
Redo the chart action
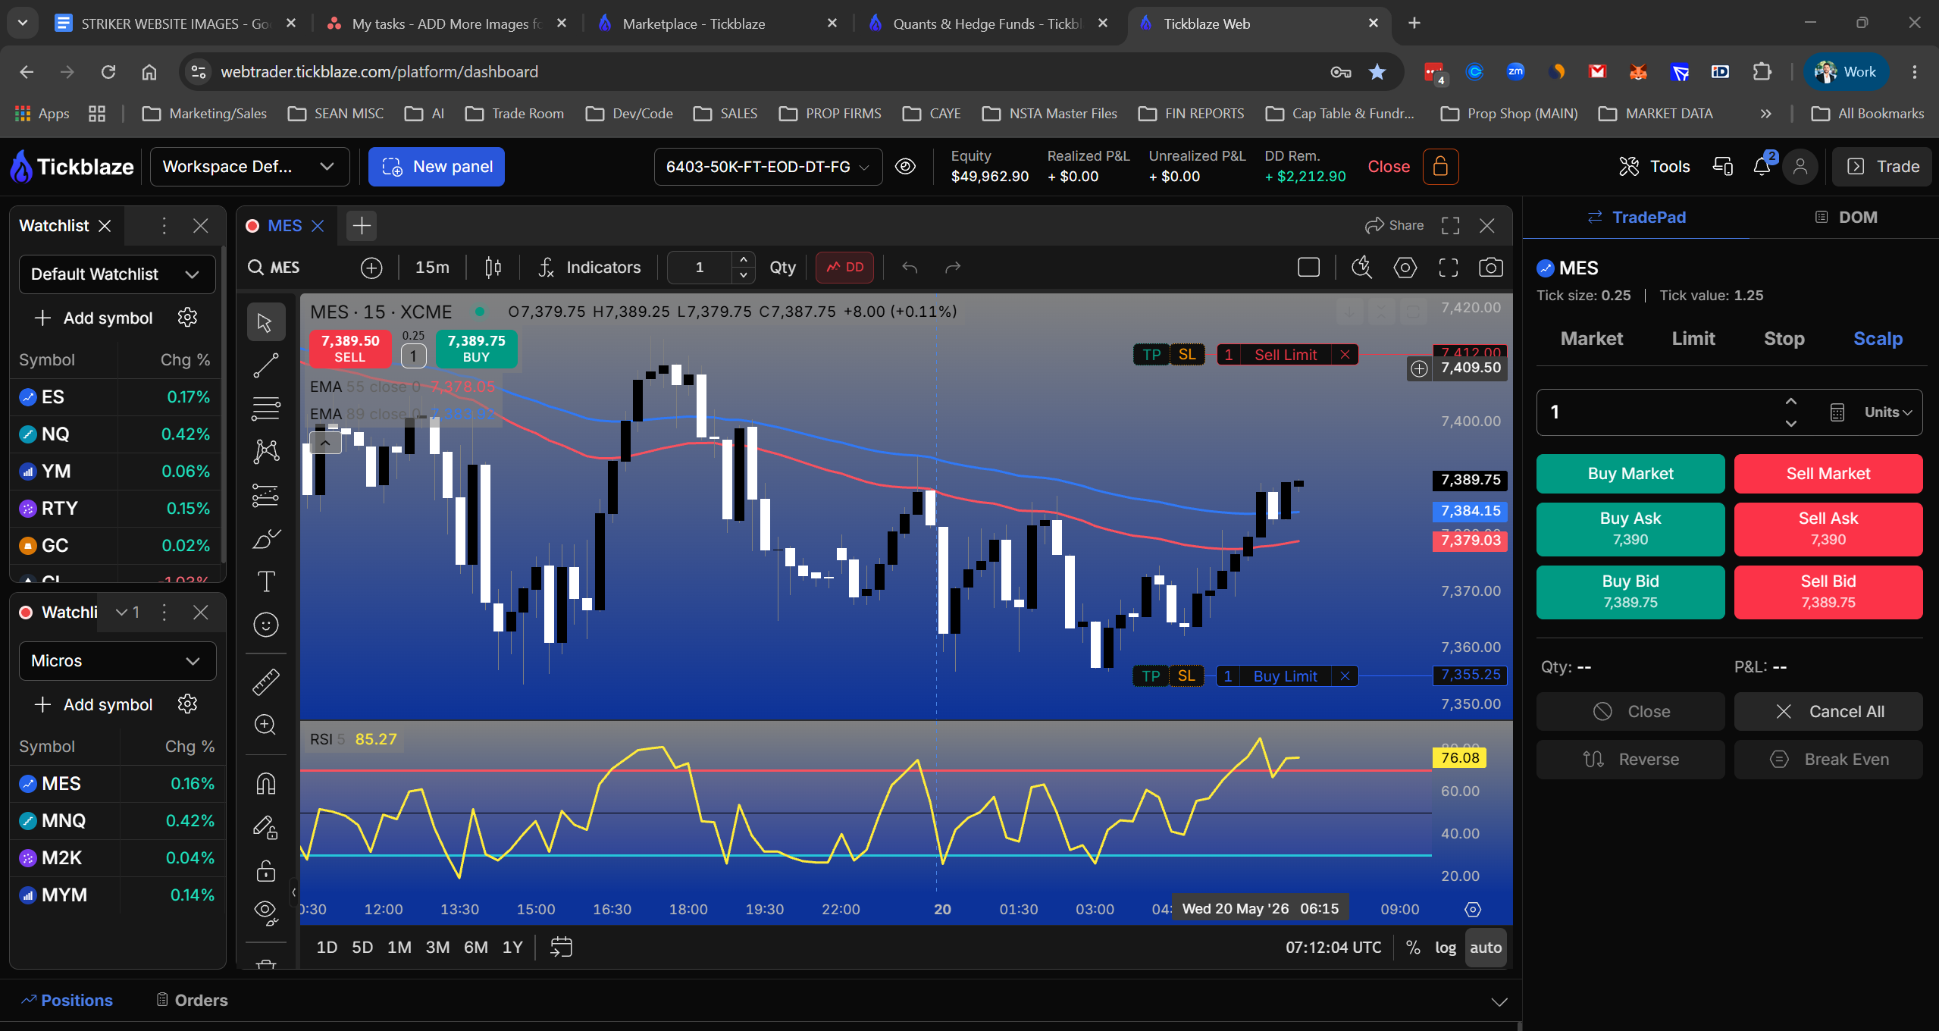[953, 268]
